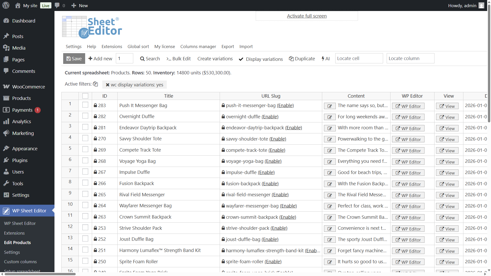This screenshot has width=491, height=276.
Task: Open the Export menu
Action: pyautogui.click(x=228, y=47)
